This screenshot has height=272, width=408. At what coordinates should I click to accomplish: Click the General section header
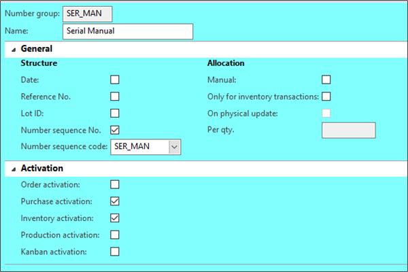click(37, 49)
